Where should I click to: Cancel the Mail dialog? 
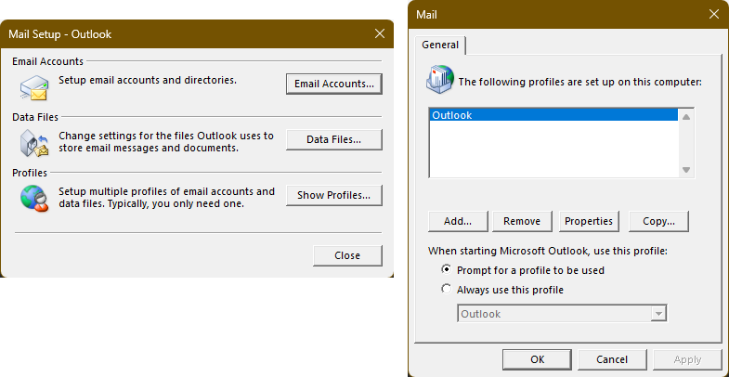(x=612, y=359)
